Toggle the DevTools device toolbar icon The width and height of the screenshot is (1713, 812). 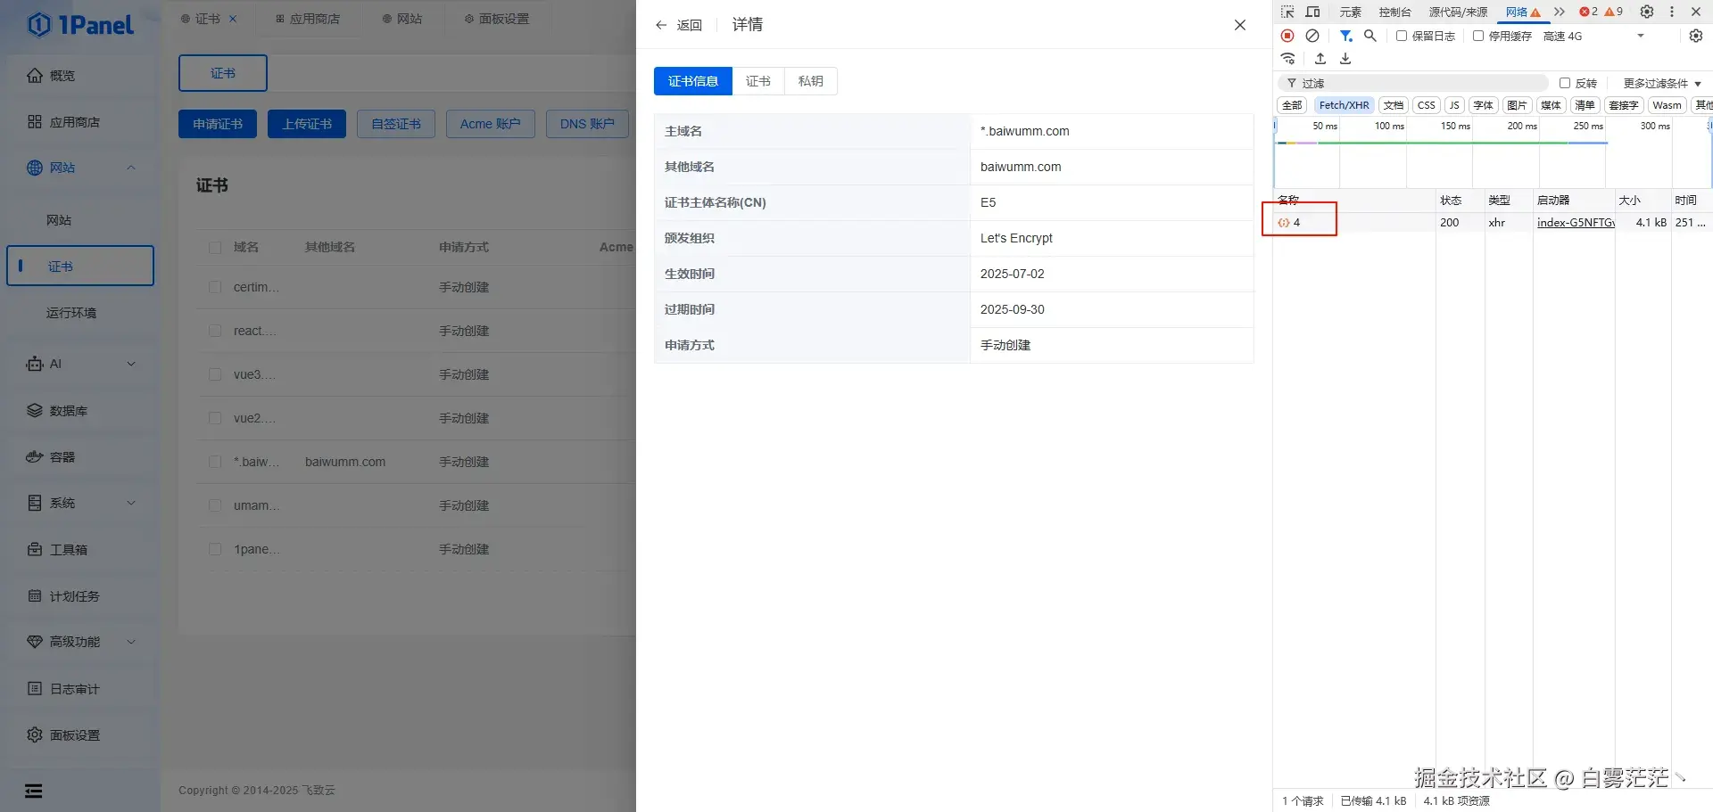pos(1312,12)
